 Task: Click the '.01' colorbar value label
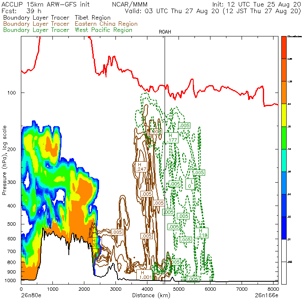pyautogui.click(x=289, y=240)
